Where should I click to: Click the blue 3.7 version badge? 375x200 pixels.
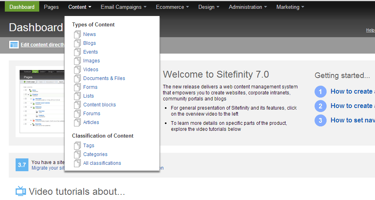click(22, 165)
